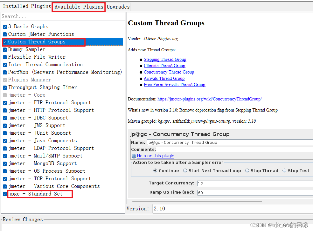This screenshot has height=231, width=313.
Task: Toggle the Custom JMeter Functions checkbox
Action: pos(5,34)
